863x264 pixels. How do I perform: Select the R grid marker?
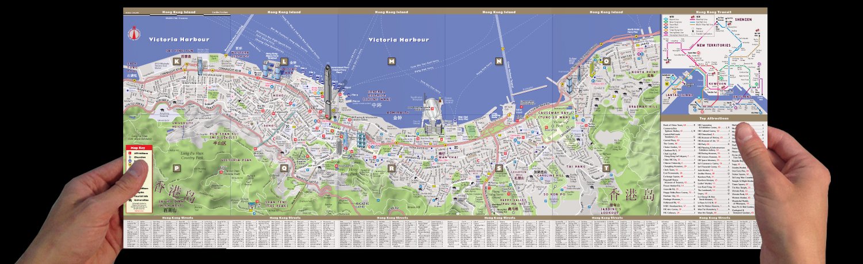(391, 168)
